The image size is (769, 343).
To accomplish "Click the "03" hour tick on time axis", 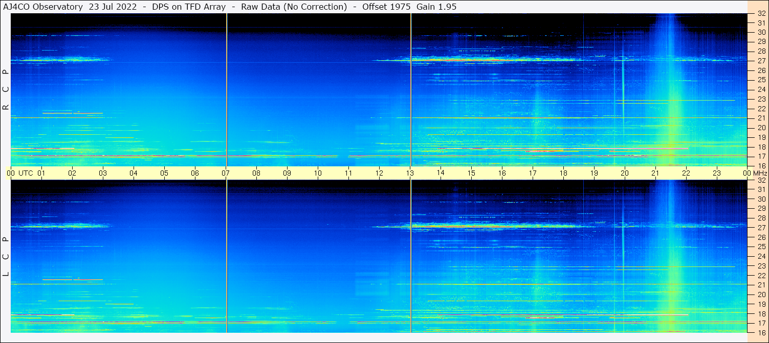I will [x=103, y=173].
